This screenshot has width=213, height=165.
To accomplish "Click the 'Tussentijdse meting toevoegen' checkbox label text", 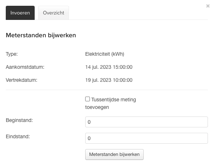I will [x=110, y=103].
